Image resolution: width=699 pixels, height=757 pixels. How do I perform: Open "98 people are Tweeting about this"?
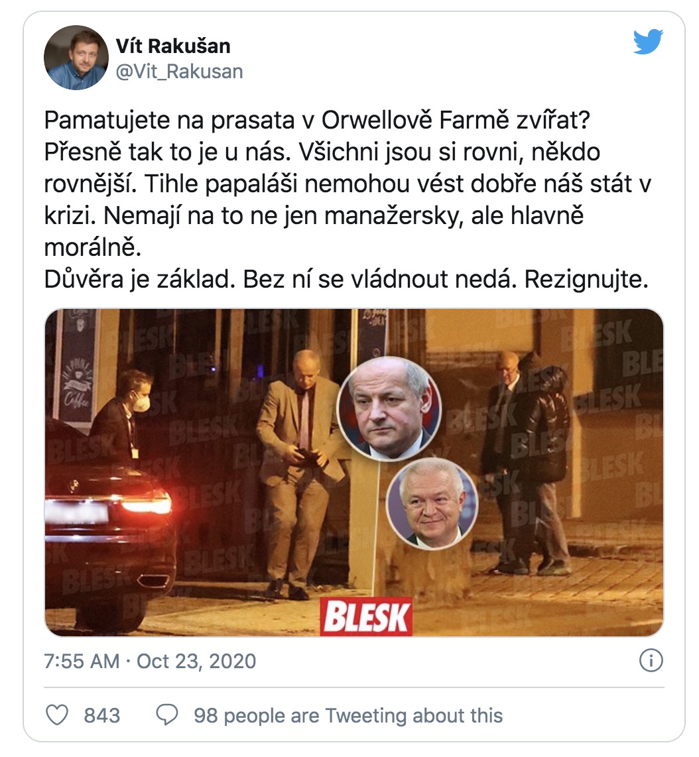coord(348,715)
